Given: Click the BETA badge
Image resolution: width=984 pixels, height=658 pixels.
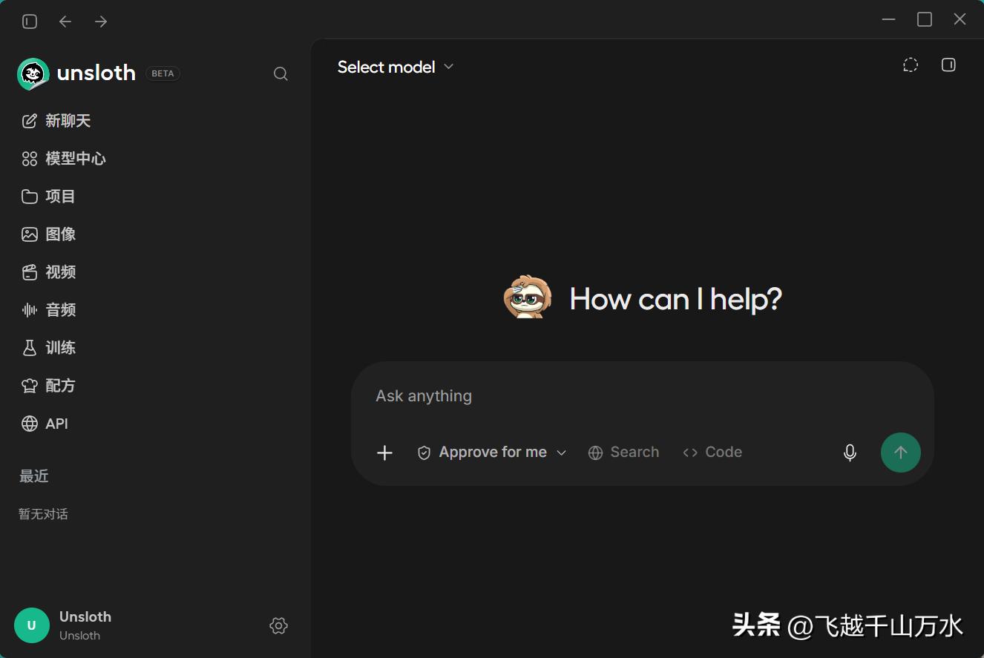Looking at the screenshot, I should coord(163,73).
